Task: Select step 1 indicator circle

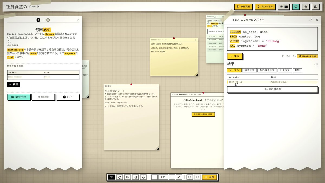Action: pyautogui.click(x=38, y=20)
